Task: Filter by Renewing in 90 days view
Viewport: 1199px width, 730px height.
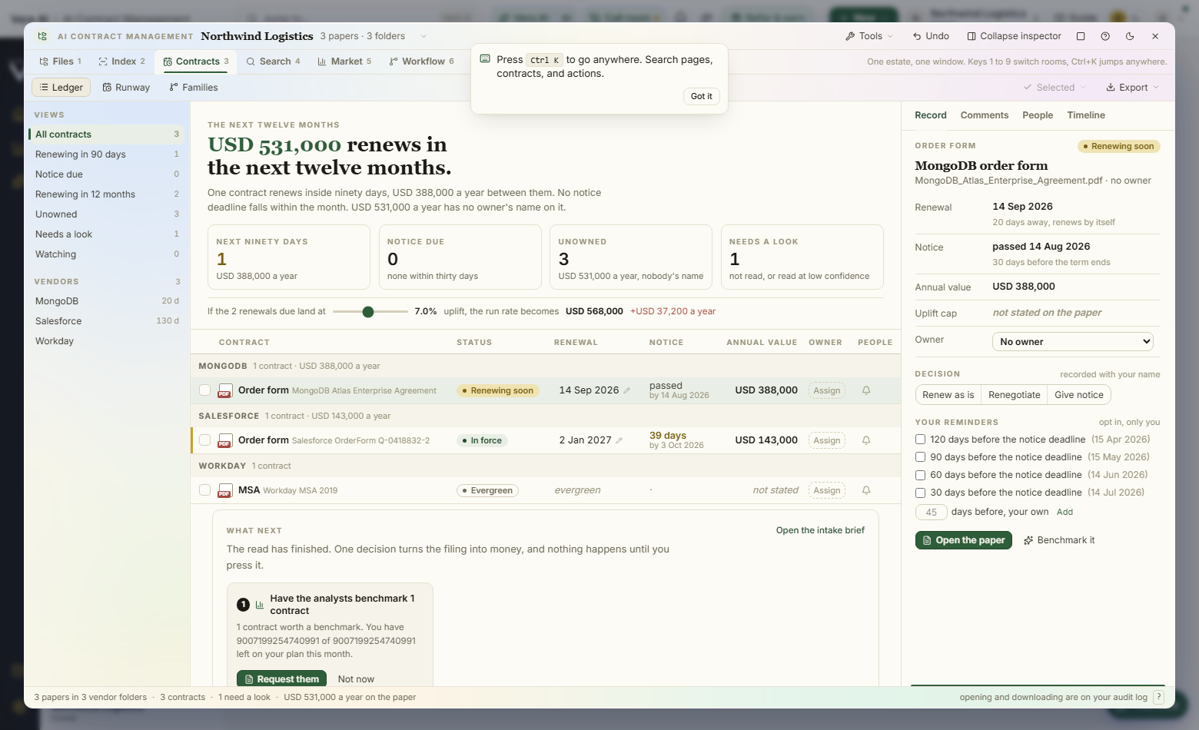Action: pyautogui.click(x=106, y=154)
